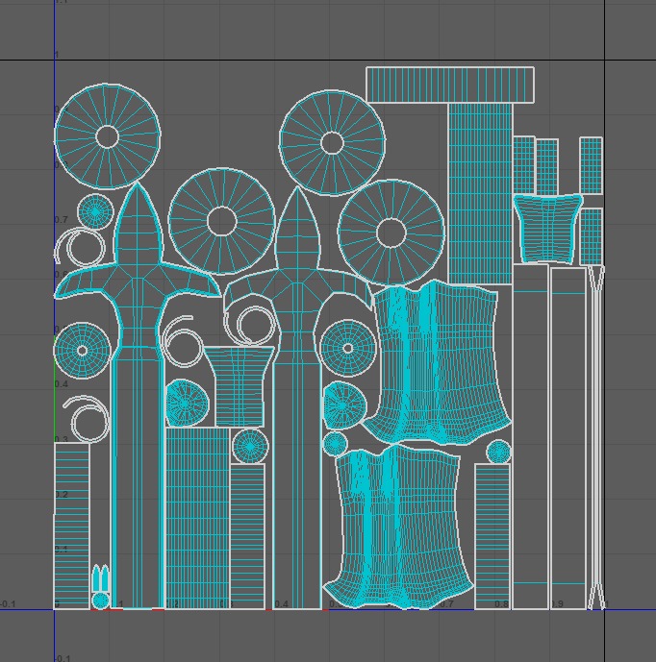The width and height of the screenshot is (656, 662).
Task: Click the '0.4' label on the horizontal axis
Action: click(x=281, y=604)
